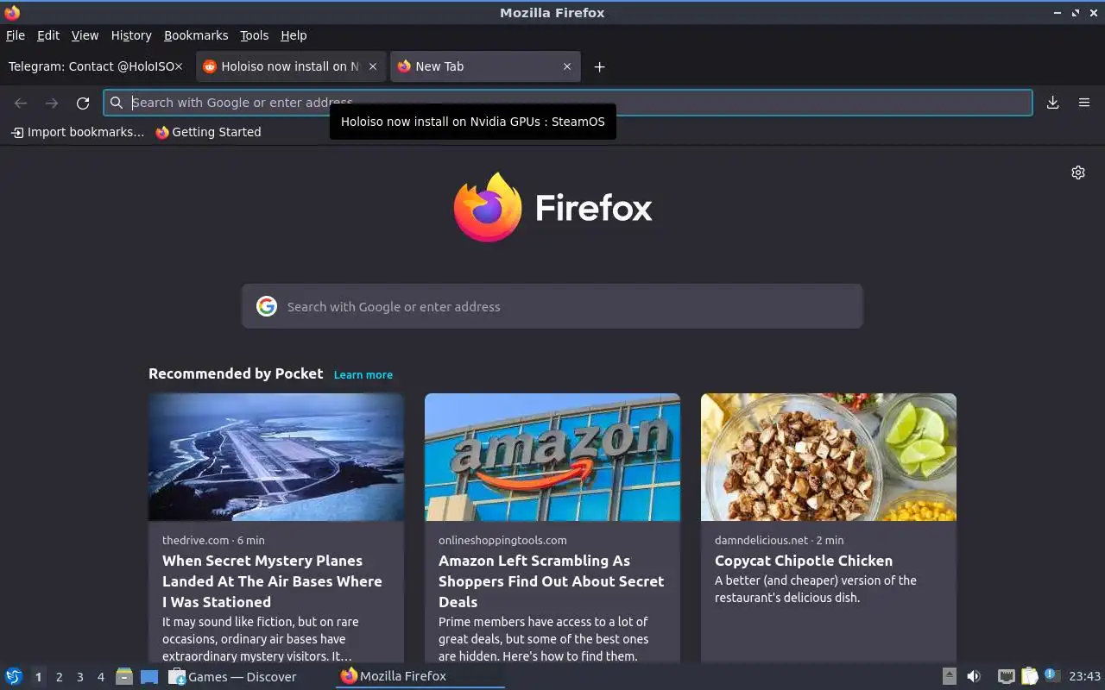Screen dimensions: 1105x690
Task: Close the New Tab tab
Action: (567, 66)
